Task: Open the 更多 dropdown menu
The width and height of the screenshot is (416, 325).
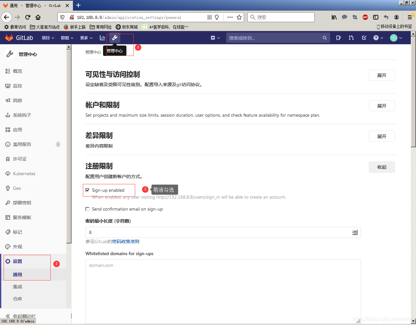Action: 86,38
